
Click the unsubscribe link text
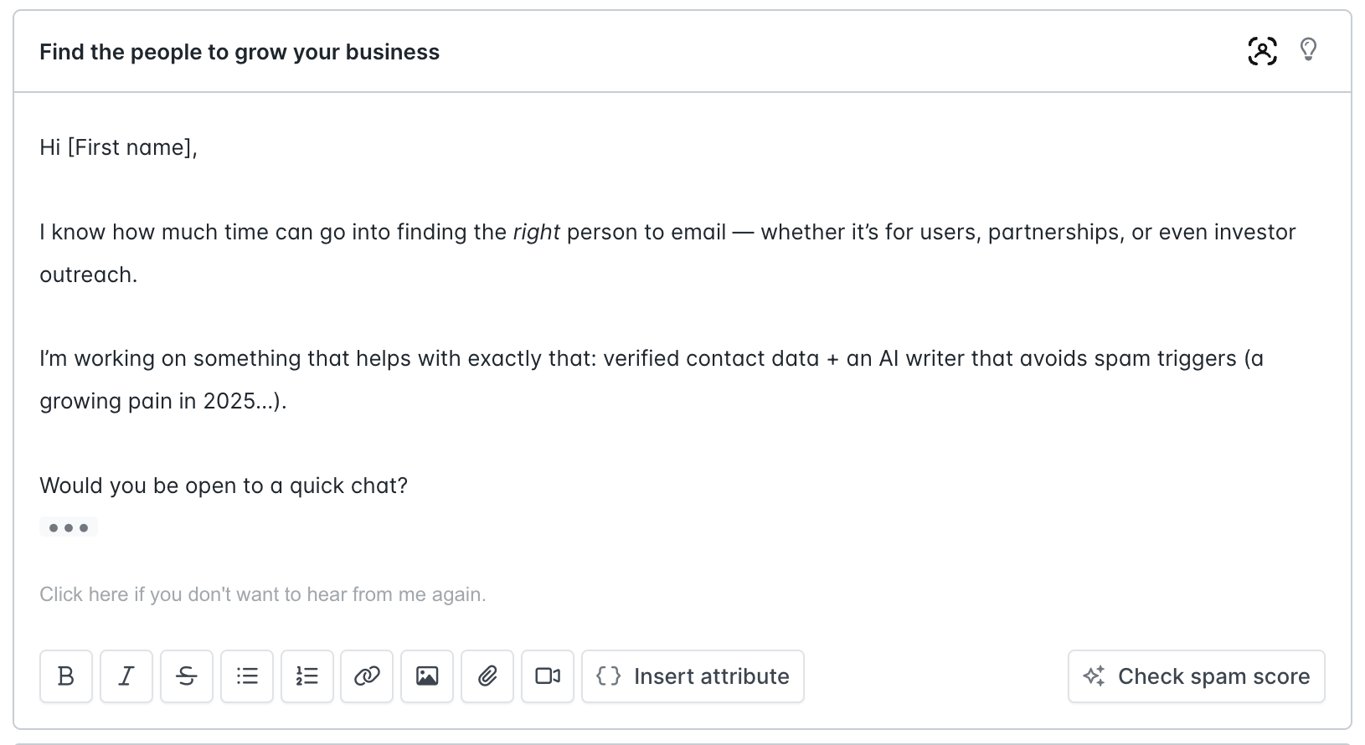262,593
